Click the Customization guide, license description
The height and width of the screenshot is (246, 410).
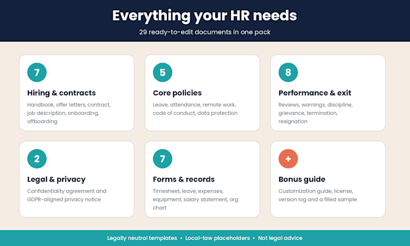pos(317,195)
